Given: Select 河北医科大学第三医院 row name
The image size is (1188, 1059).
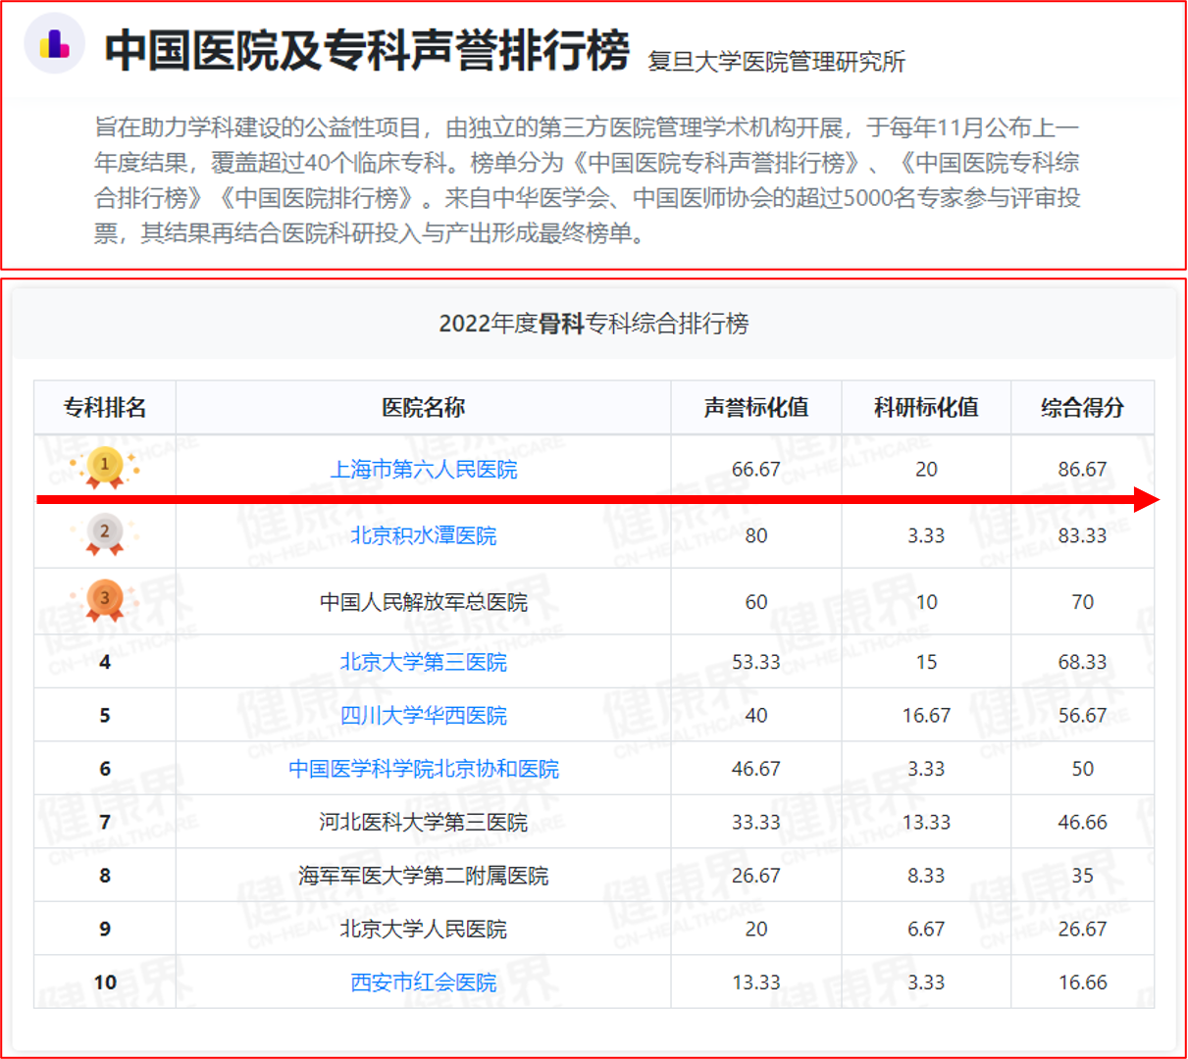Looking at the screenshot, I should [x=424, y=823].
